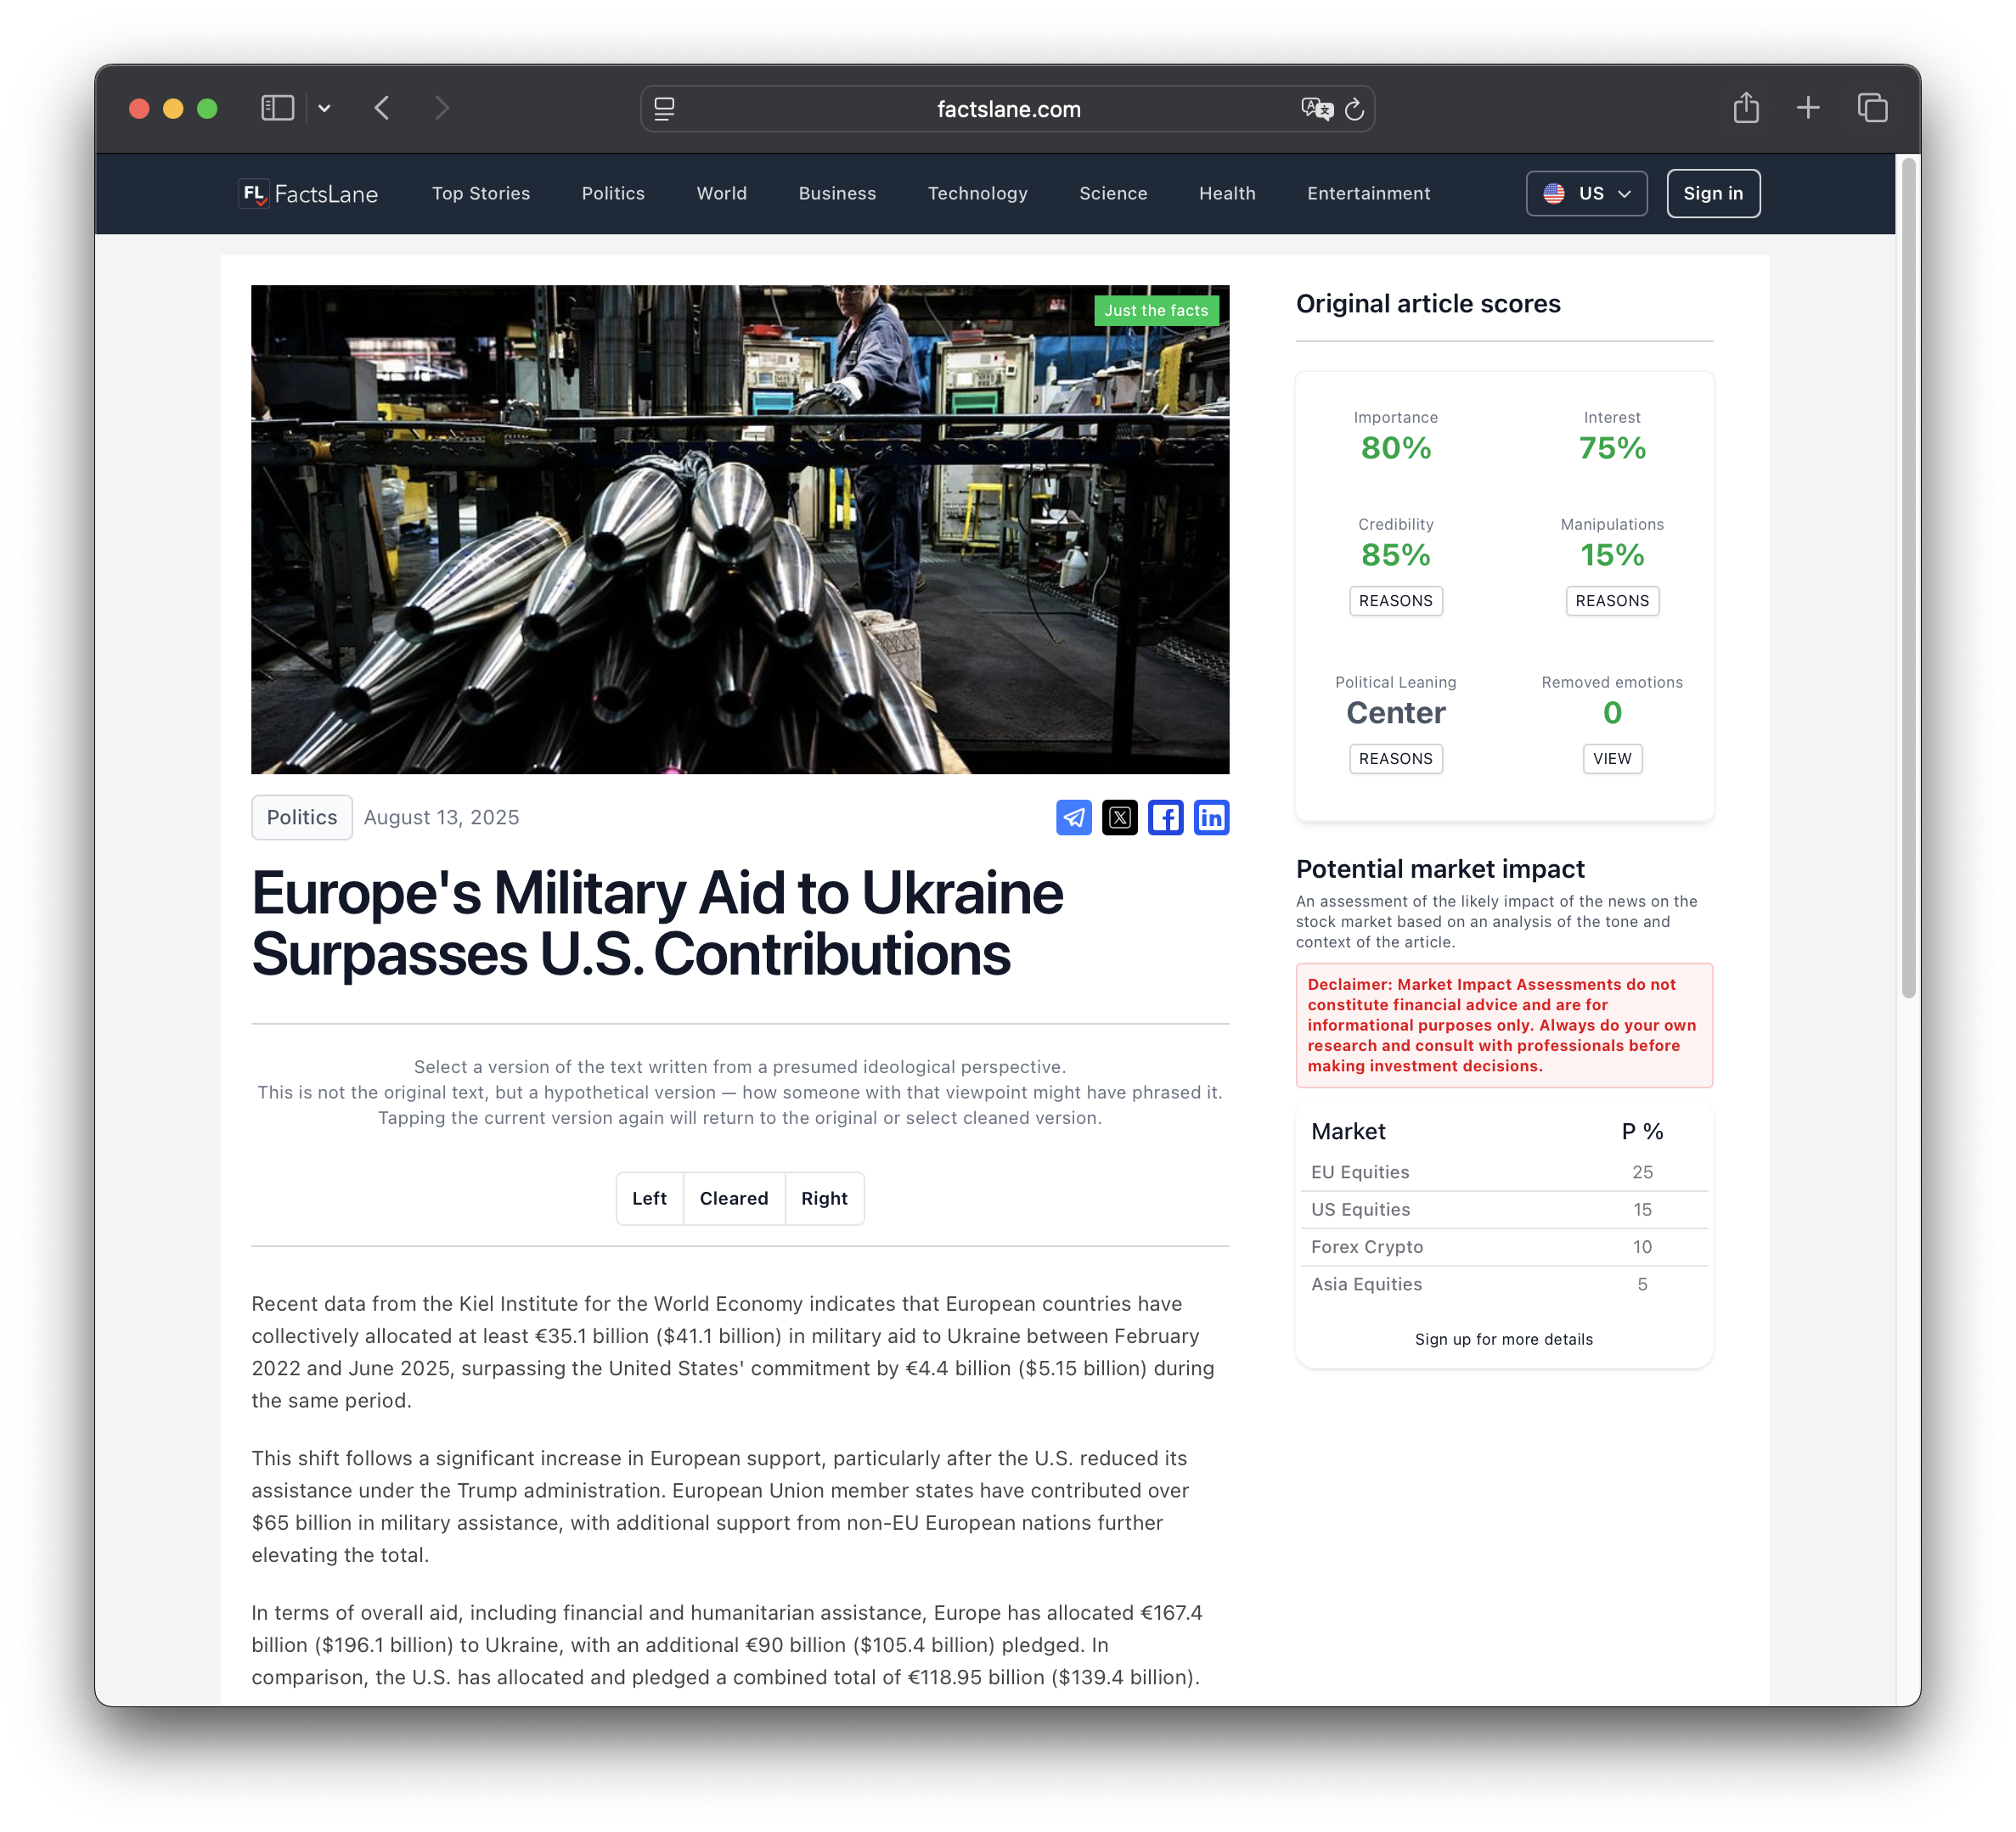Select the Cleared version toggle
Screen dimensions: 2016x1832
pos(734,1199)
